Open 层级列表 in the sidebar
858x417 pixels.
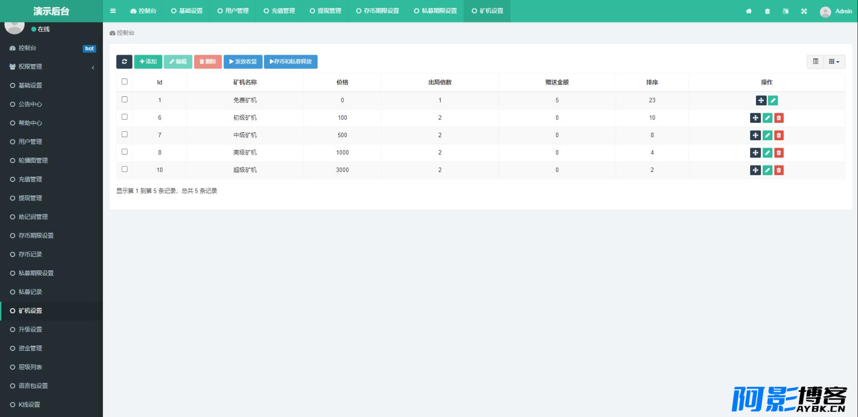click(51, 367)
